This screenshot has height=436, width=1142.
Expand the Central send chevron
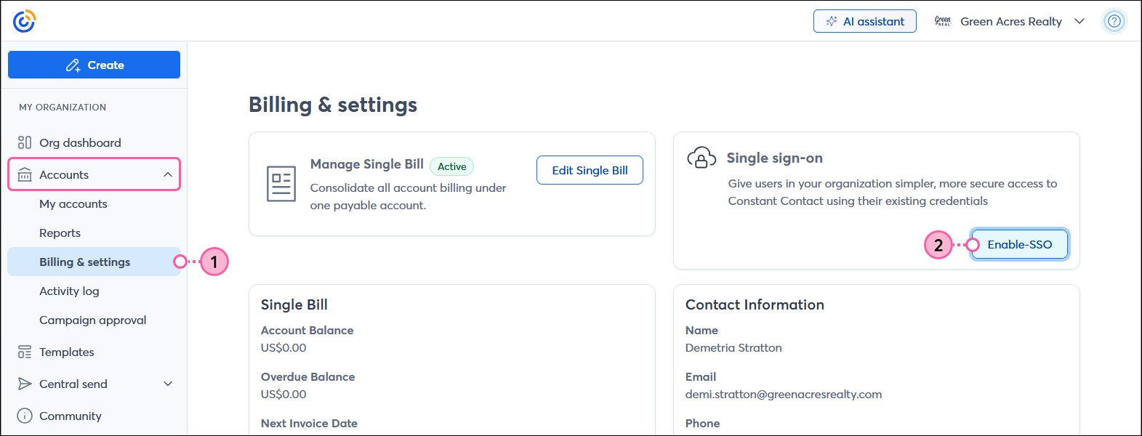pos(168,384)
